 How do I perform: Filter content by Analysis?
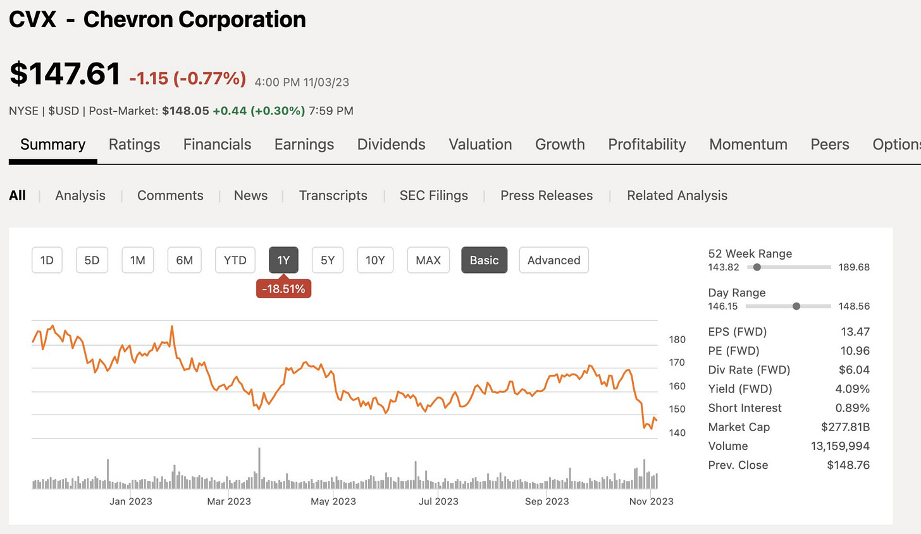80,195
